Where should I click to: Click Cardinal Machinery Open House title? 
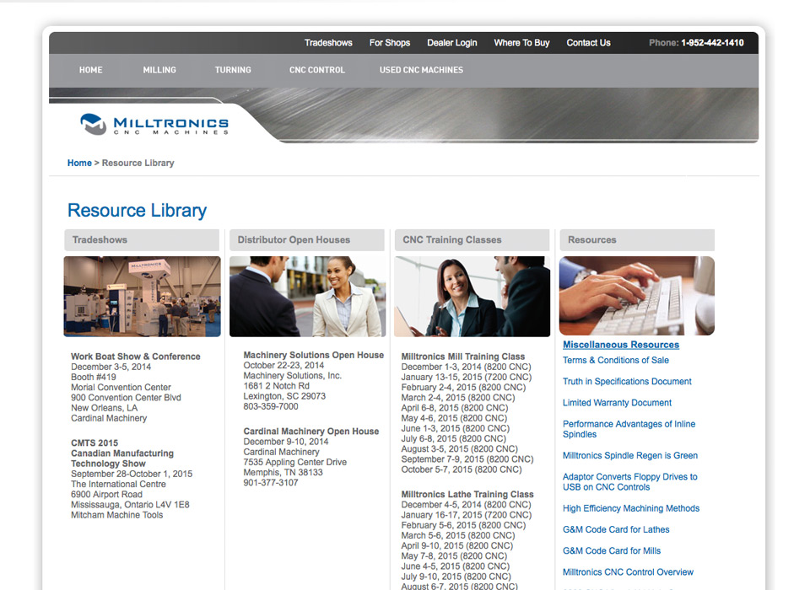click(311, 432)
